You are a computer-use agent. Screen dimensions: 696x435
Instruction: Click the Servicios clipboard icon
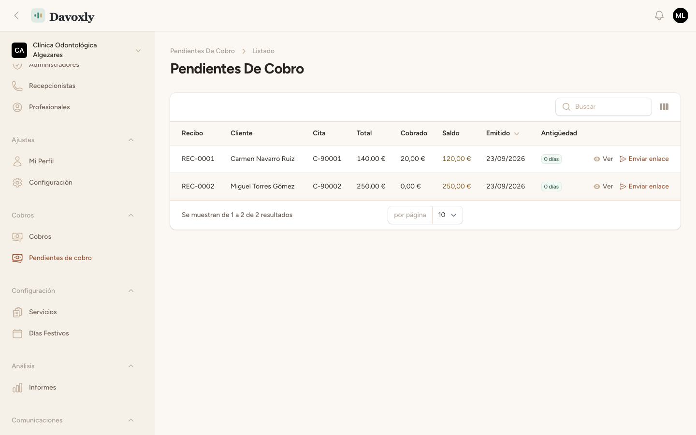point(17,312)
